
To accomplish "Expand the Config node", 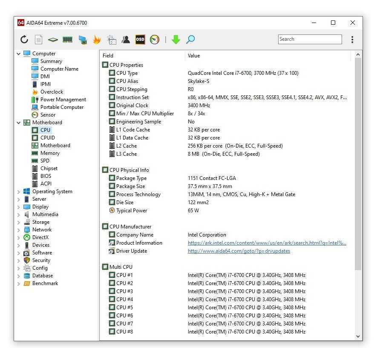I will 19,268.
